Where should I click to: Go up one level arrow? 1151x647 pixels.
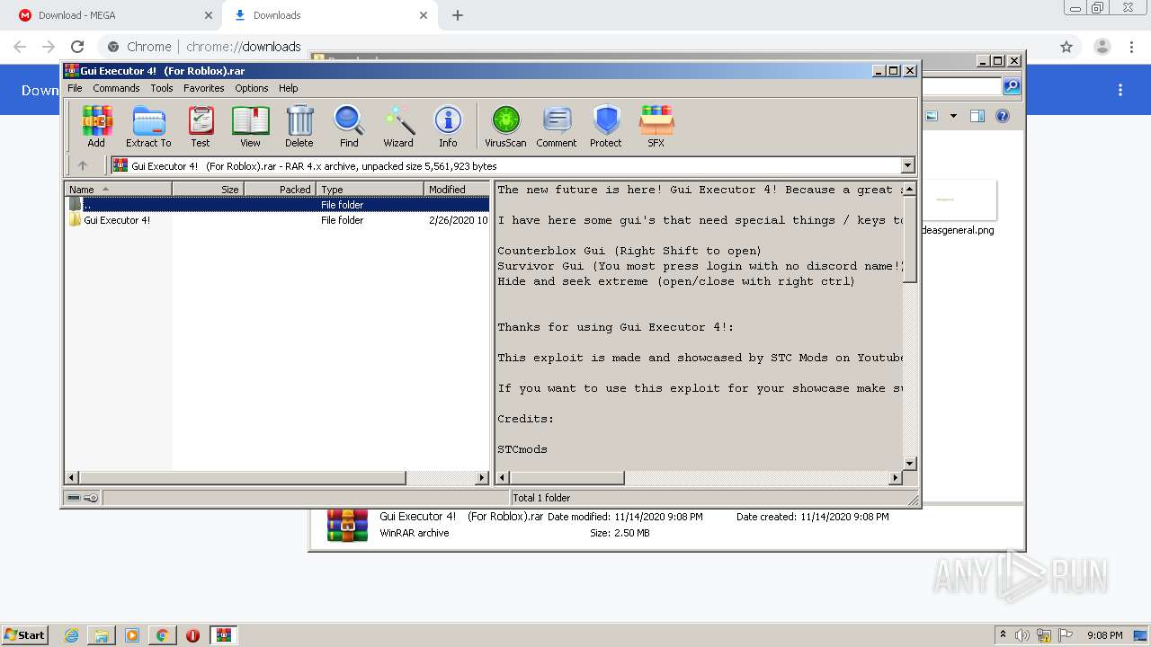coord(83,165)
